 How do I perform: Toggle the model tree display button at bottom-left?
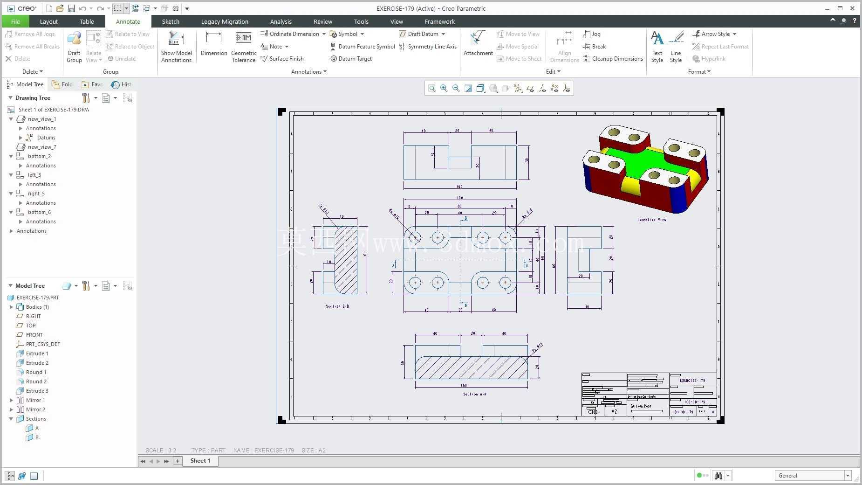10,476
